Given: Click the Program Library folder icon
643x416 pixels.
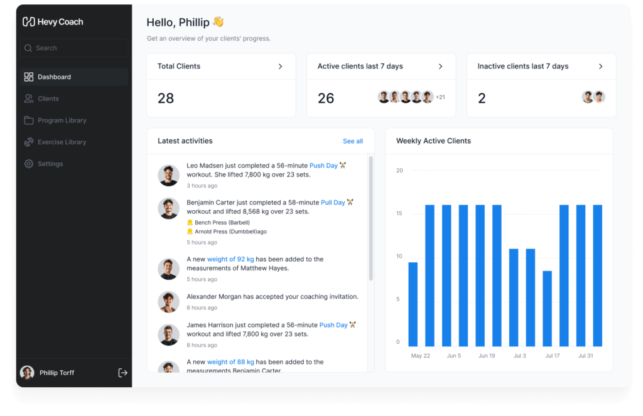Looking at the screenshot, I should (x=29, y=120).
